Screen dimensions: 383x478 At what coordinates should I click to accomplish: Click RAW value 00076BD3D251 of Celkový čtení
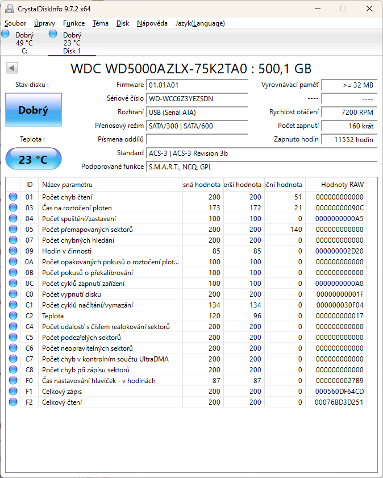pos(339,402)
